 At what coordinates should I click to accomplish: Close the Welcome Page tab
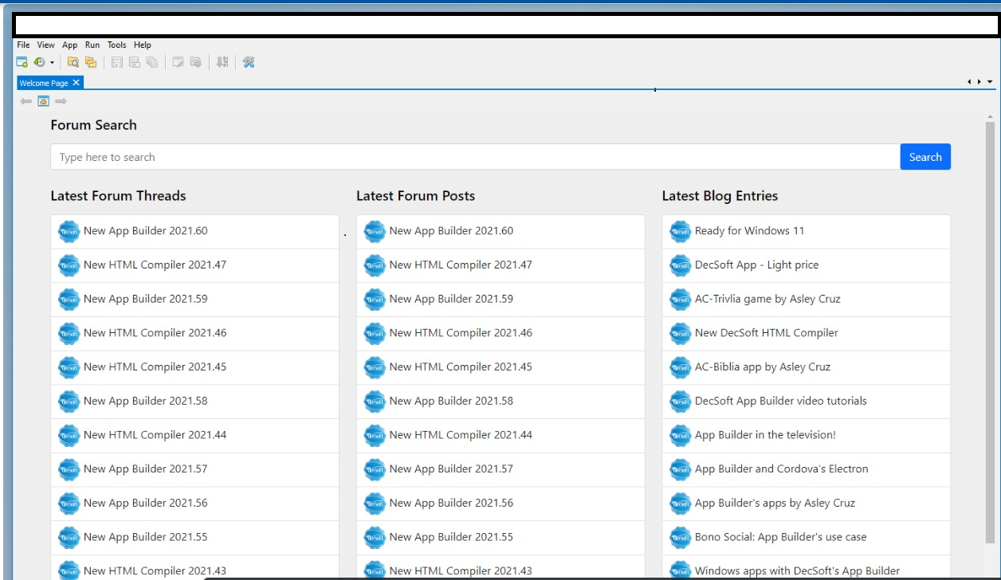(76, 83)
